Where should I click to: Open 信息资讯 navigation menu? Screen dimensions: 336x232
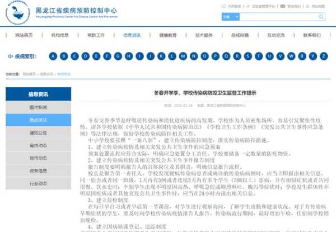click(132, 35)
